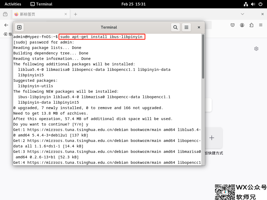This screenshot has width=267, height=200.
Task: Click the prompt Do you want to continue? [Y/n] y
Action: point(51,124)
